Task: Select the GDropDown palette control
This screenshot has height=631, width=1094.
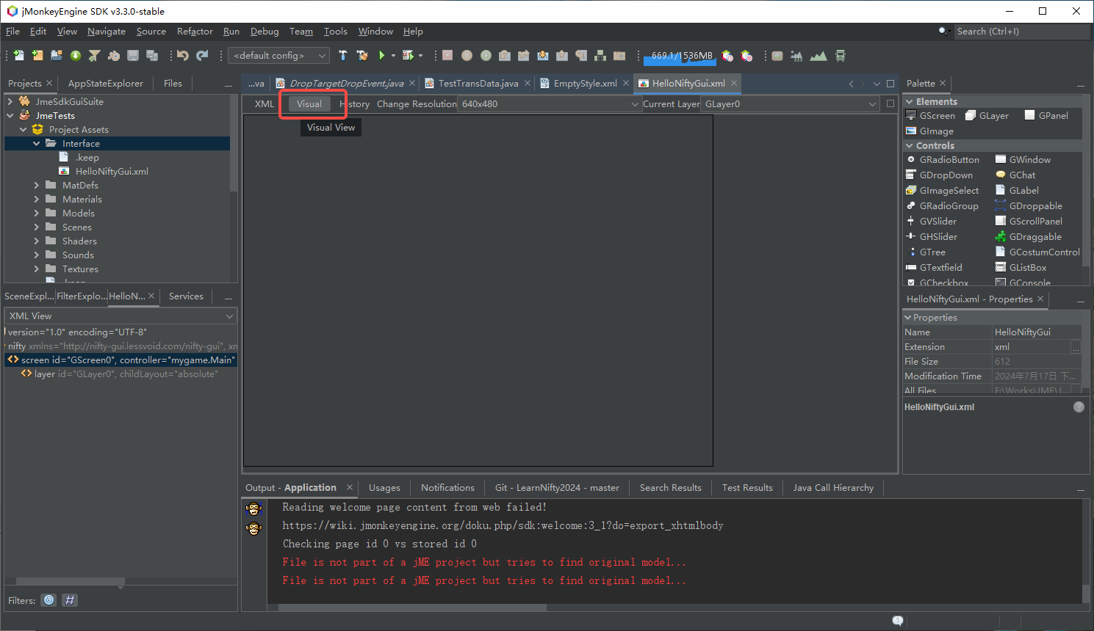Action: (x=940, y=175)
